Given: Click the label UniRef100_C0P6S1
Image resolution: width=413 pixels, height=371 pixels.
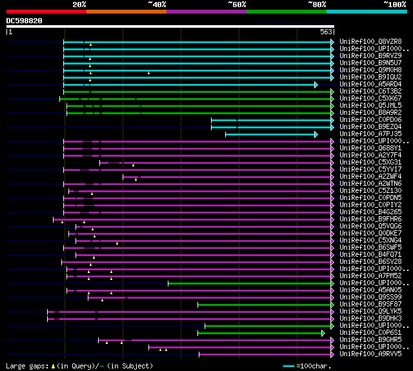Looking at the screenshot, I should pos(370,333).
